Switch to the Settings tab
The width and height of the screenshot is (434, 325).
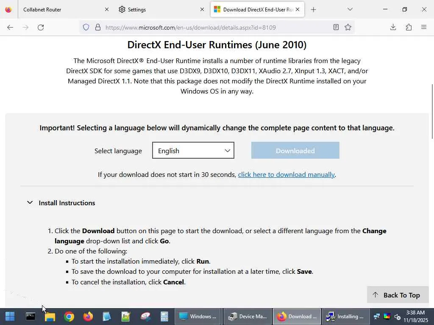pyautogui.click(x=161, y=9)
